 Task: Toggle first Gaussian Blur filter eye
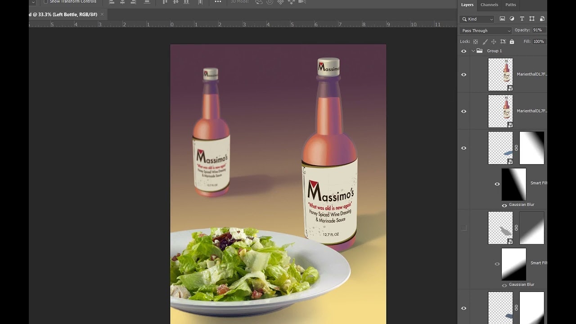click(x=504, y=205)
